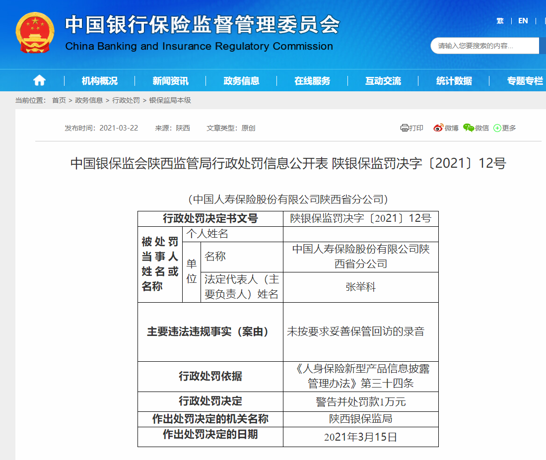Switch site language to EN

click(523, 21)
